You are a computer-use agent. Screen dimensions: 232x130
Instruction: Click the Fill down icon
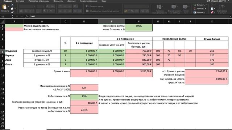pos(212,9)
